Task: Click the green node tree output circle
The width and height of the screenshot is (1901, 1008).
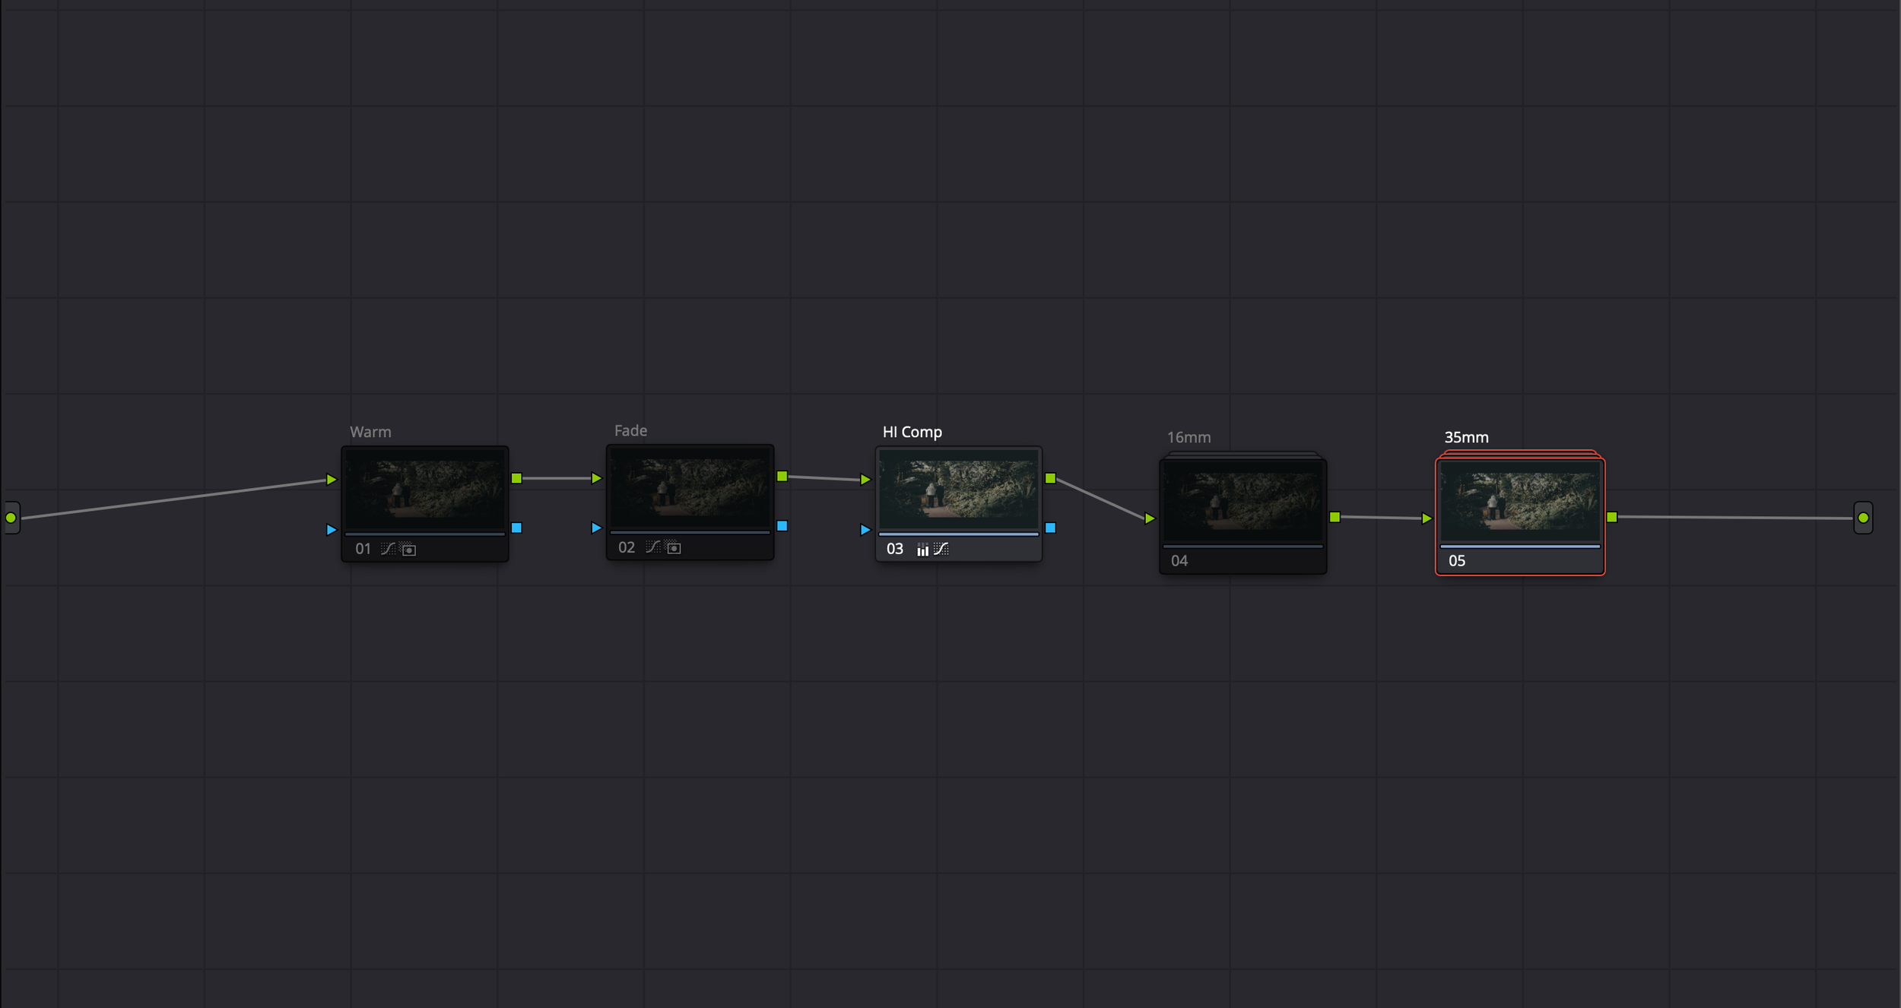Action: click(1863, 518)
